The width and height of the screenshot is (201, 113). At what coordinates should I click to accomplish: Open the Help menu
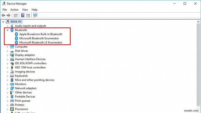34,10
